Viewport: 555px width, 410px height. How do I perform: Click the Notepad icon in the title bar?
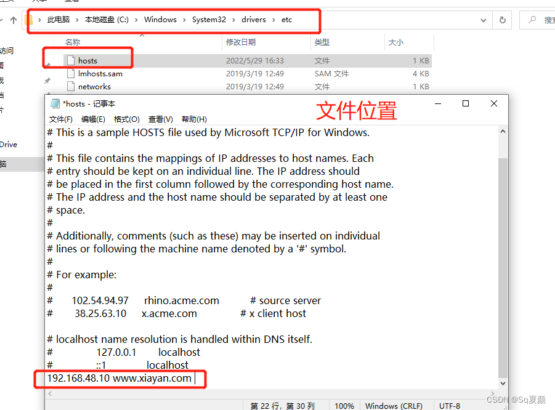(x=55, y=103)
